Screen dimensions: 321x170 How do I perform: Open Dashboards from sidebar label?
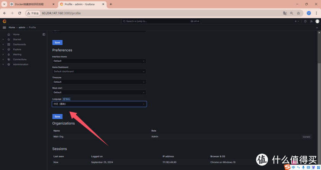coord(19,45)
